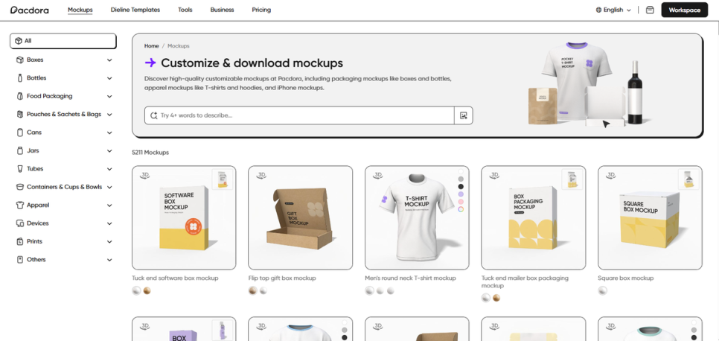
Task: Click the globe language icon
Action: tap(599, 10)
